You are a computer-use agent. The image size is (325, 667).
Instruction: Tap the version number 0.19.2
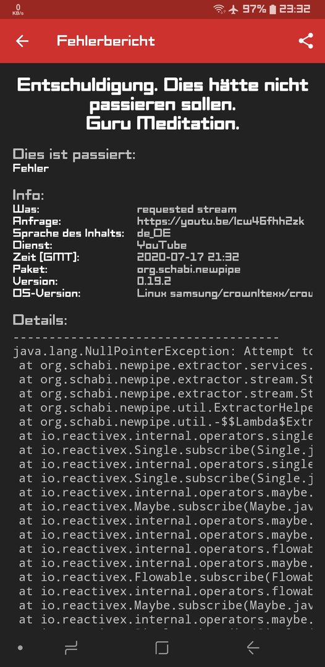[154, 281]
